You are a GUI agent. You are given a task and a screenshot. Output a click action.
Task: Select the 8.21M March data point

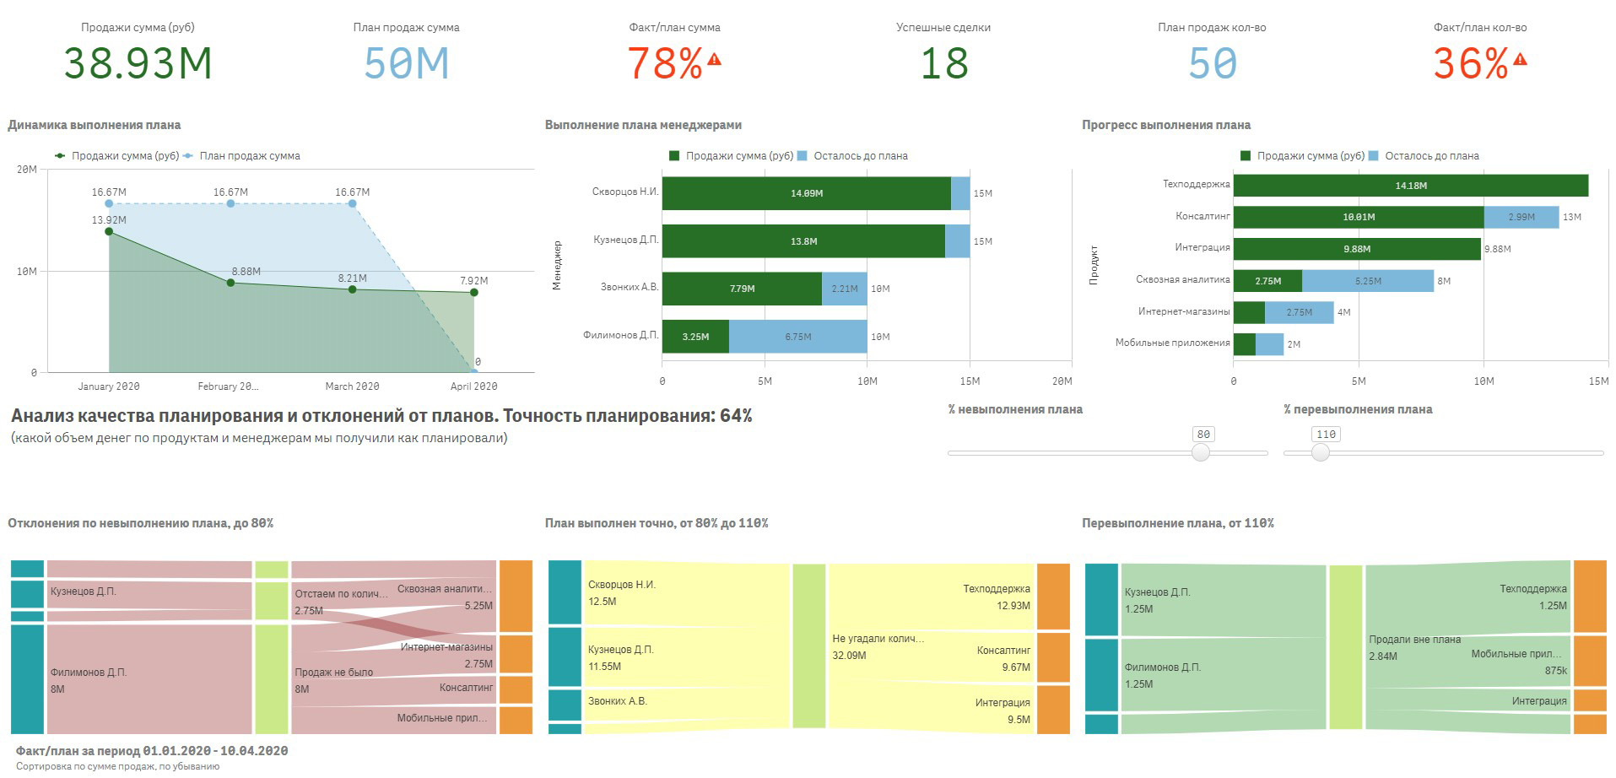point(353,289)
